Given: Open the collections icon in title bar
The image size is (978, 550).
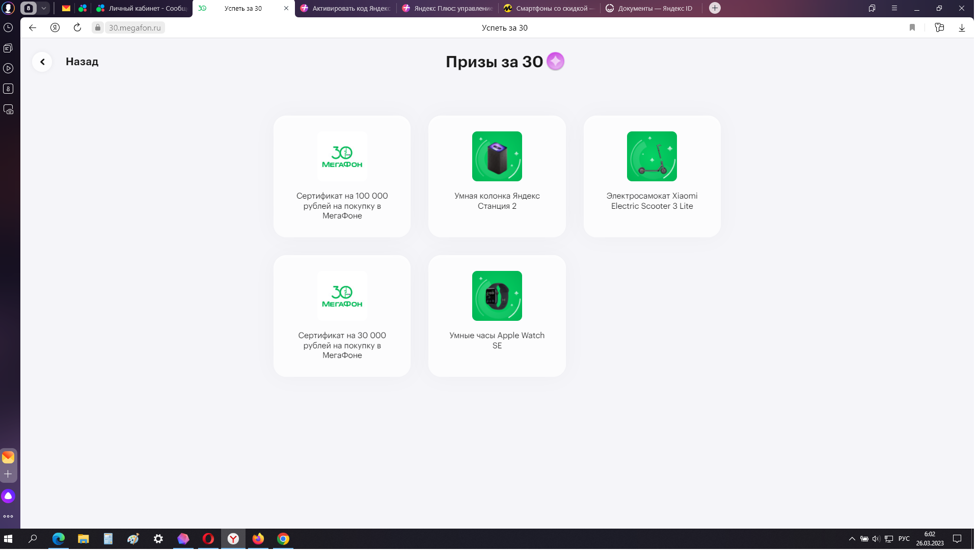Looking at the screenshot, I should (872, 8).
